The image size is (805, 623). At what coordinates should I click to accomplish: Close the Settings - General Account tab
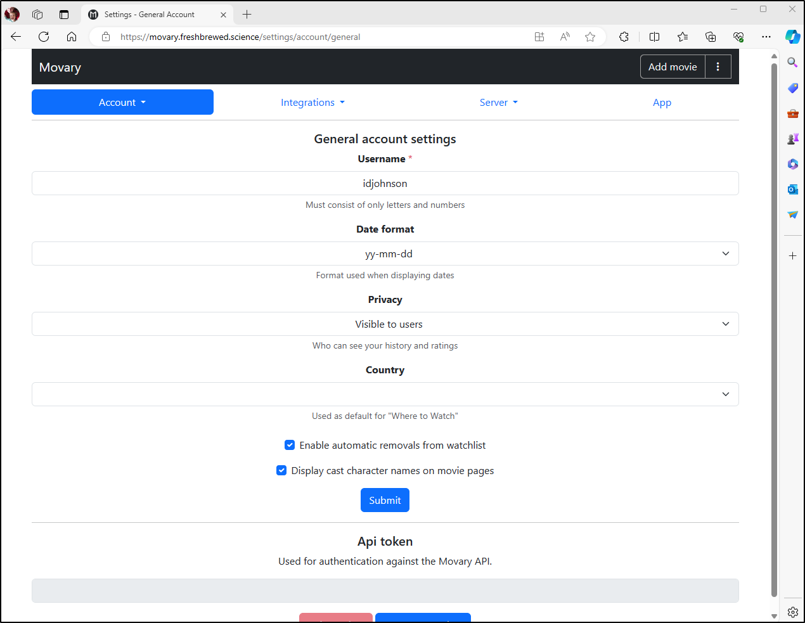(223, 15)
